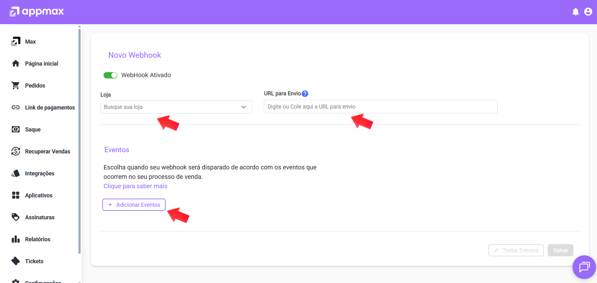Click the Assinaturas tag icon
The image size is (597, 283).
[x=15, y=217]
